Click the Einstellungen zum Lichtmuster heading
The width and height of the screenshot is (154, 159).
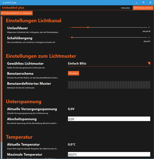coord(41,56)
